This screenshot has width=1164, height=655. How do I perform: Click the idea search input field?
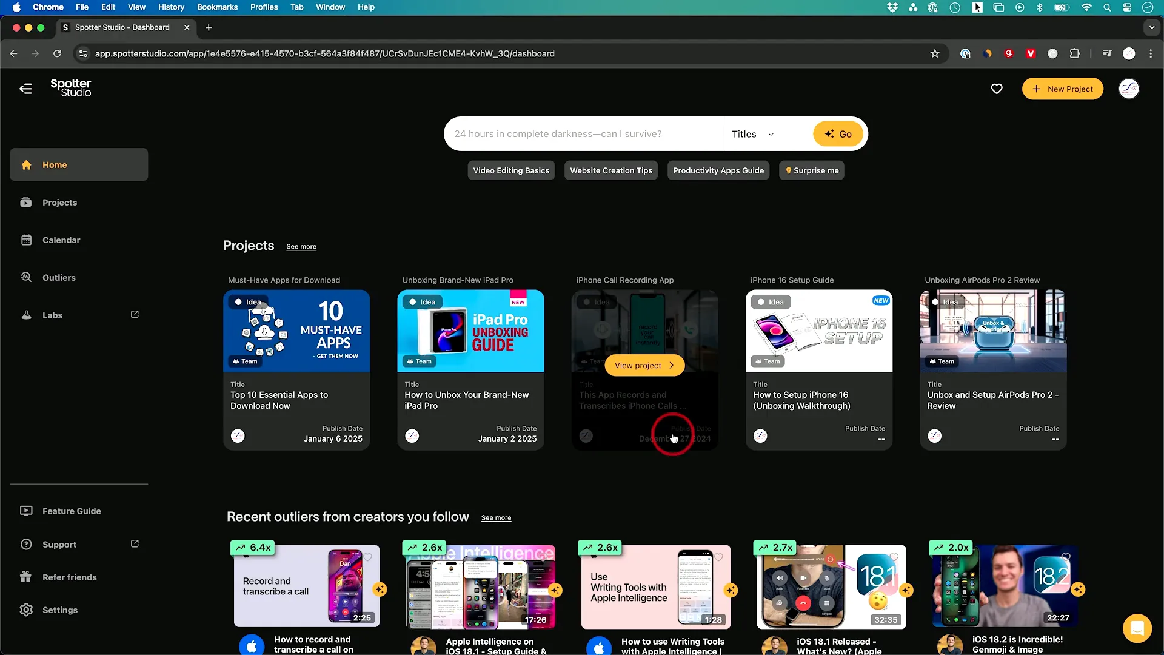[584, 134]
